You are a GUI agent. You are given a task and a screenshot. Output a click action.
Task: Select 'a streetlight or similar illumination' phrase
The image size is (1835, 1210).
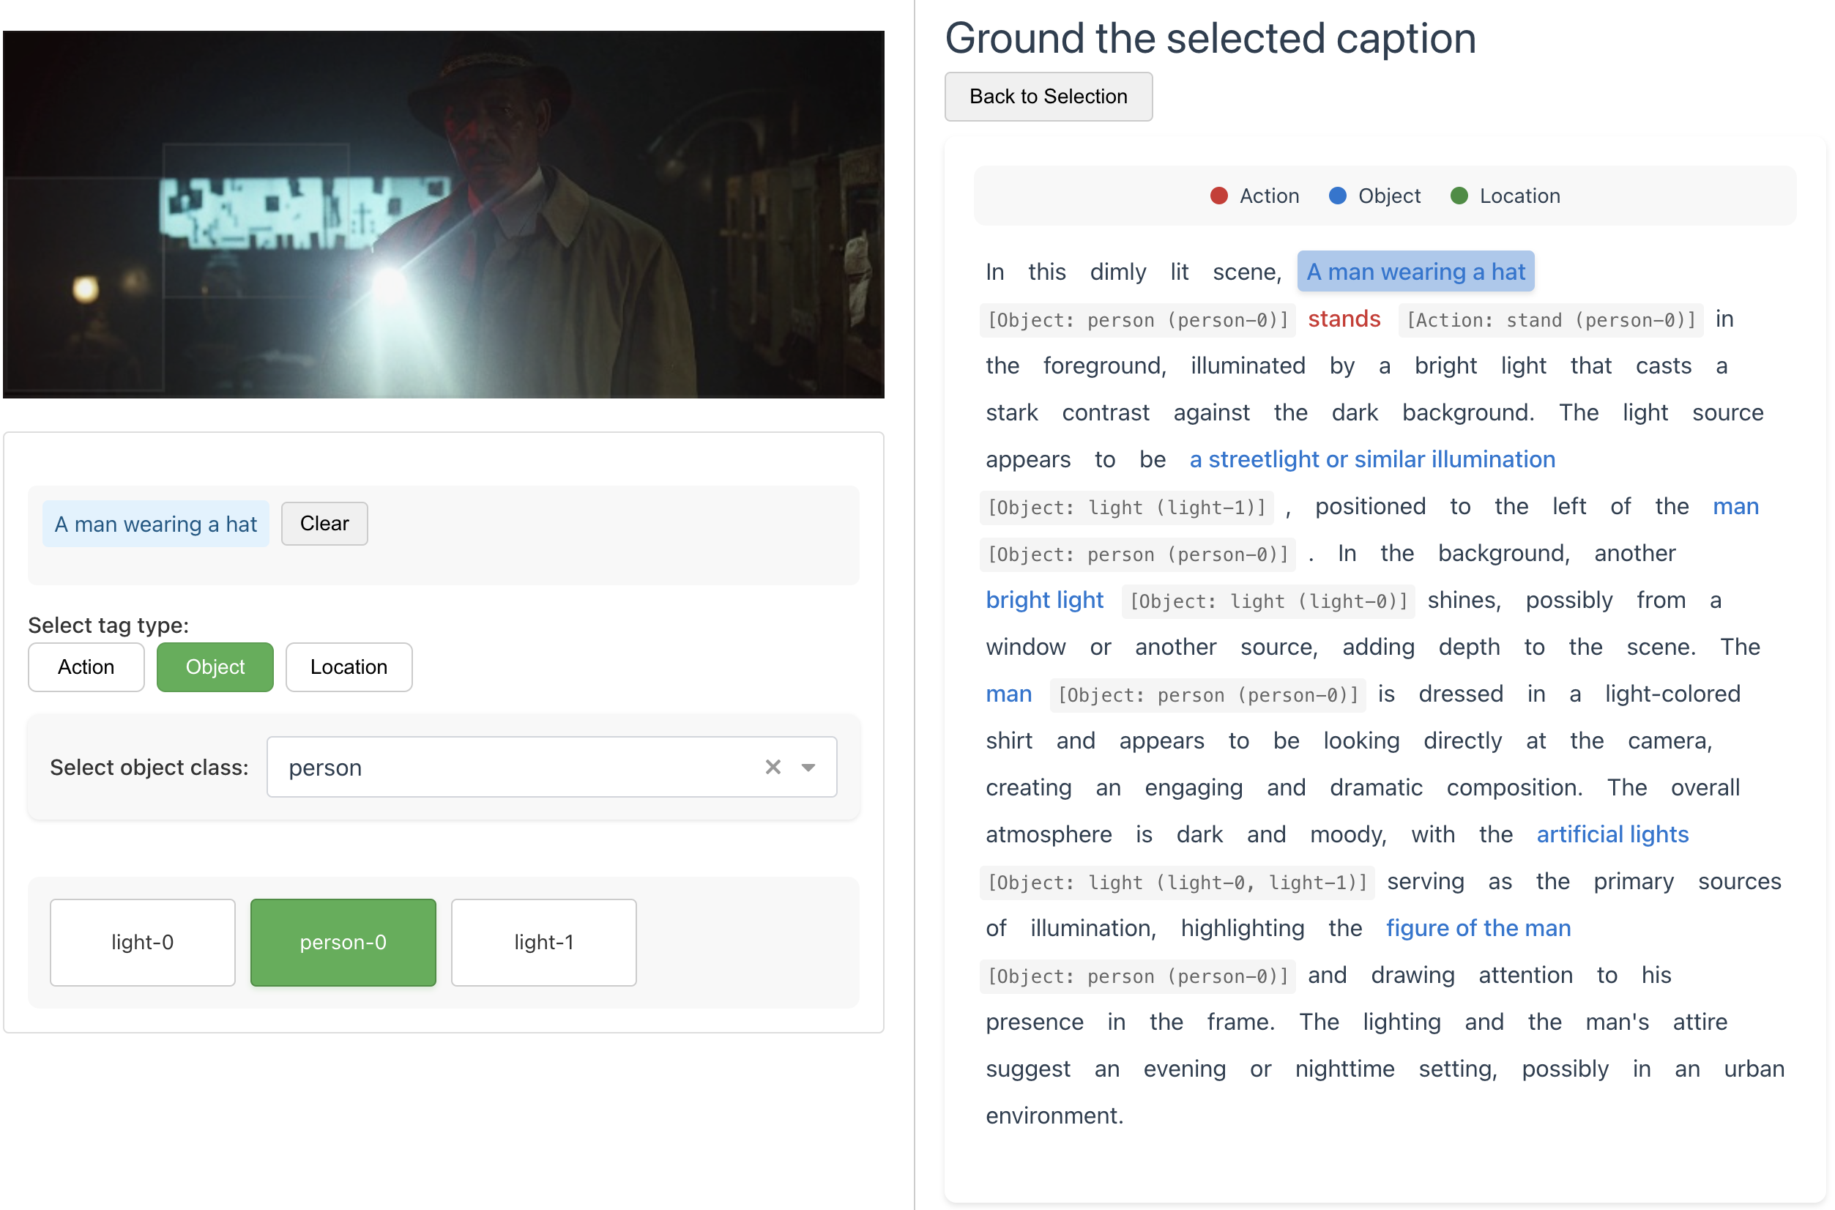(1372, 459)
